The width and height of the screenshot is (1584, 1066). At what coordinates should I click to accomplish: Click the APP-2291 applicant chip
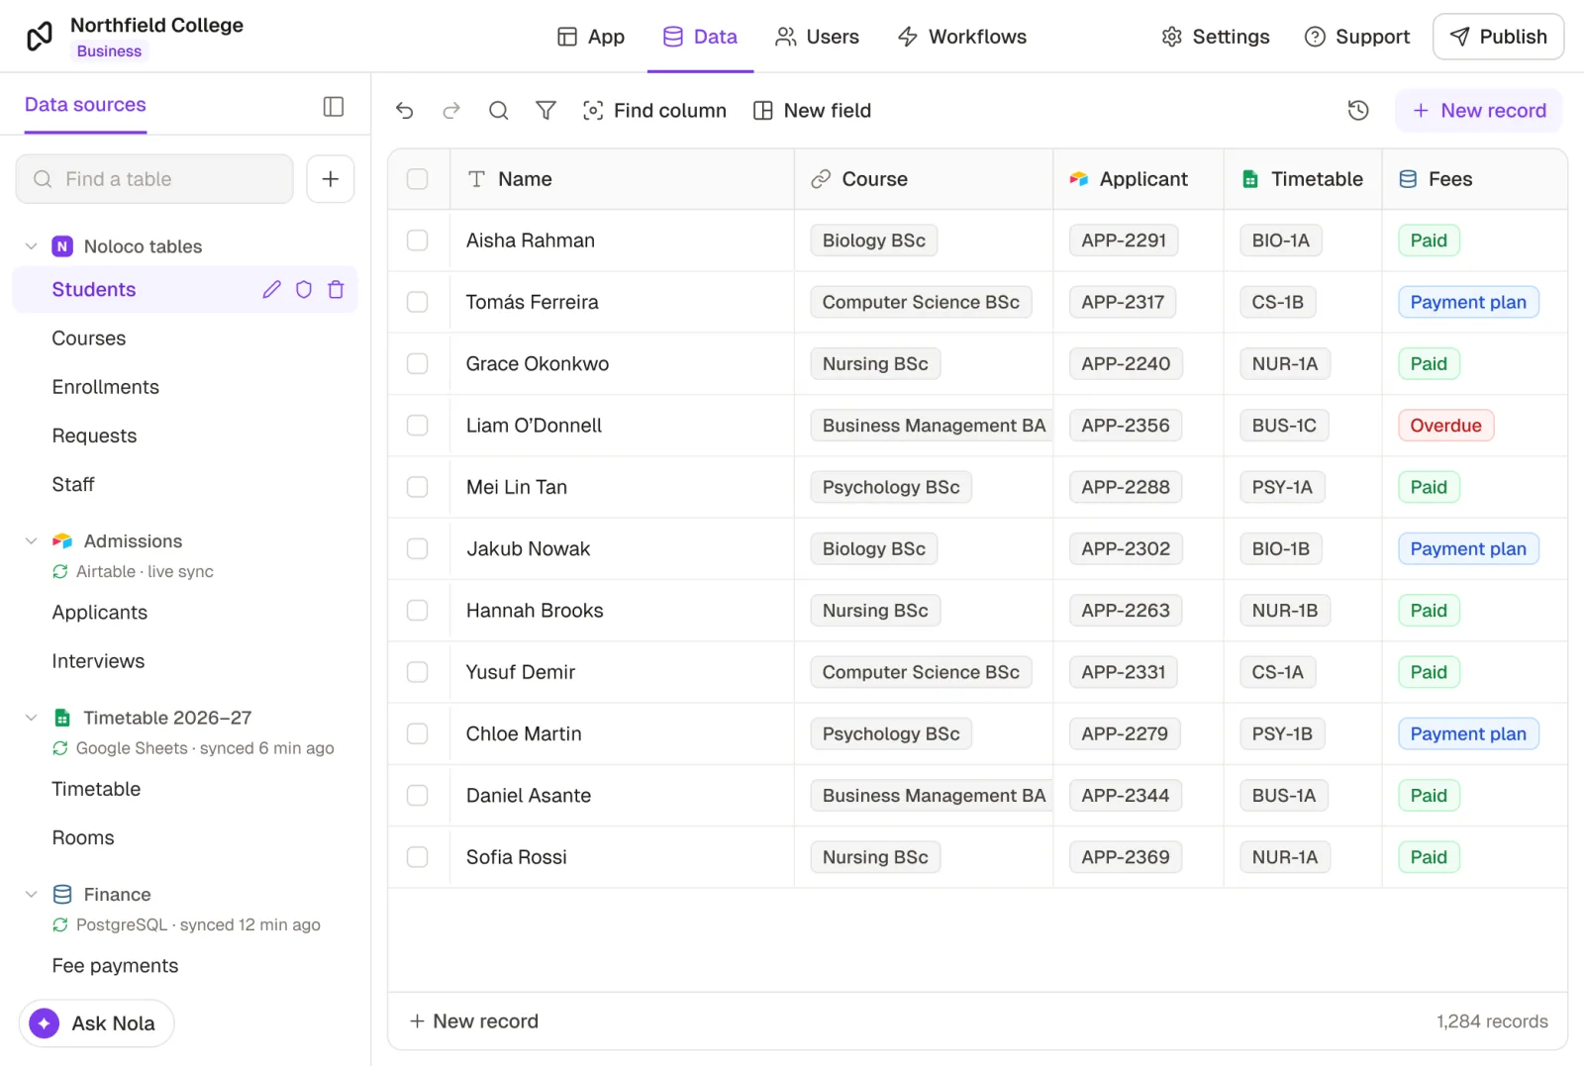(x=1124, y=241)
